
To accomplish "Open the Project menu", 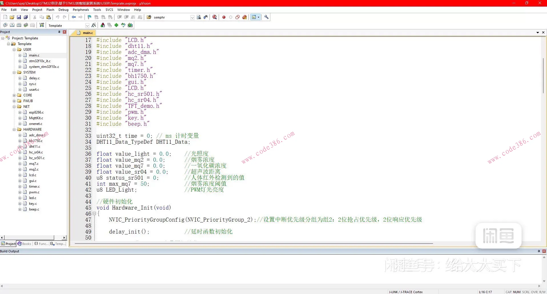I will [x=37, y=10].
